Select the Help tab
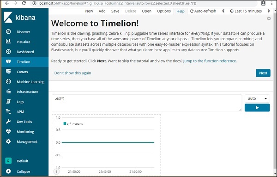The image size is (277, 177). tap(181, 11)
